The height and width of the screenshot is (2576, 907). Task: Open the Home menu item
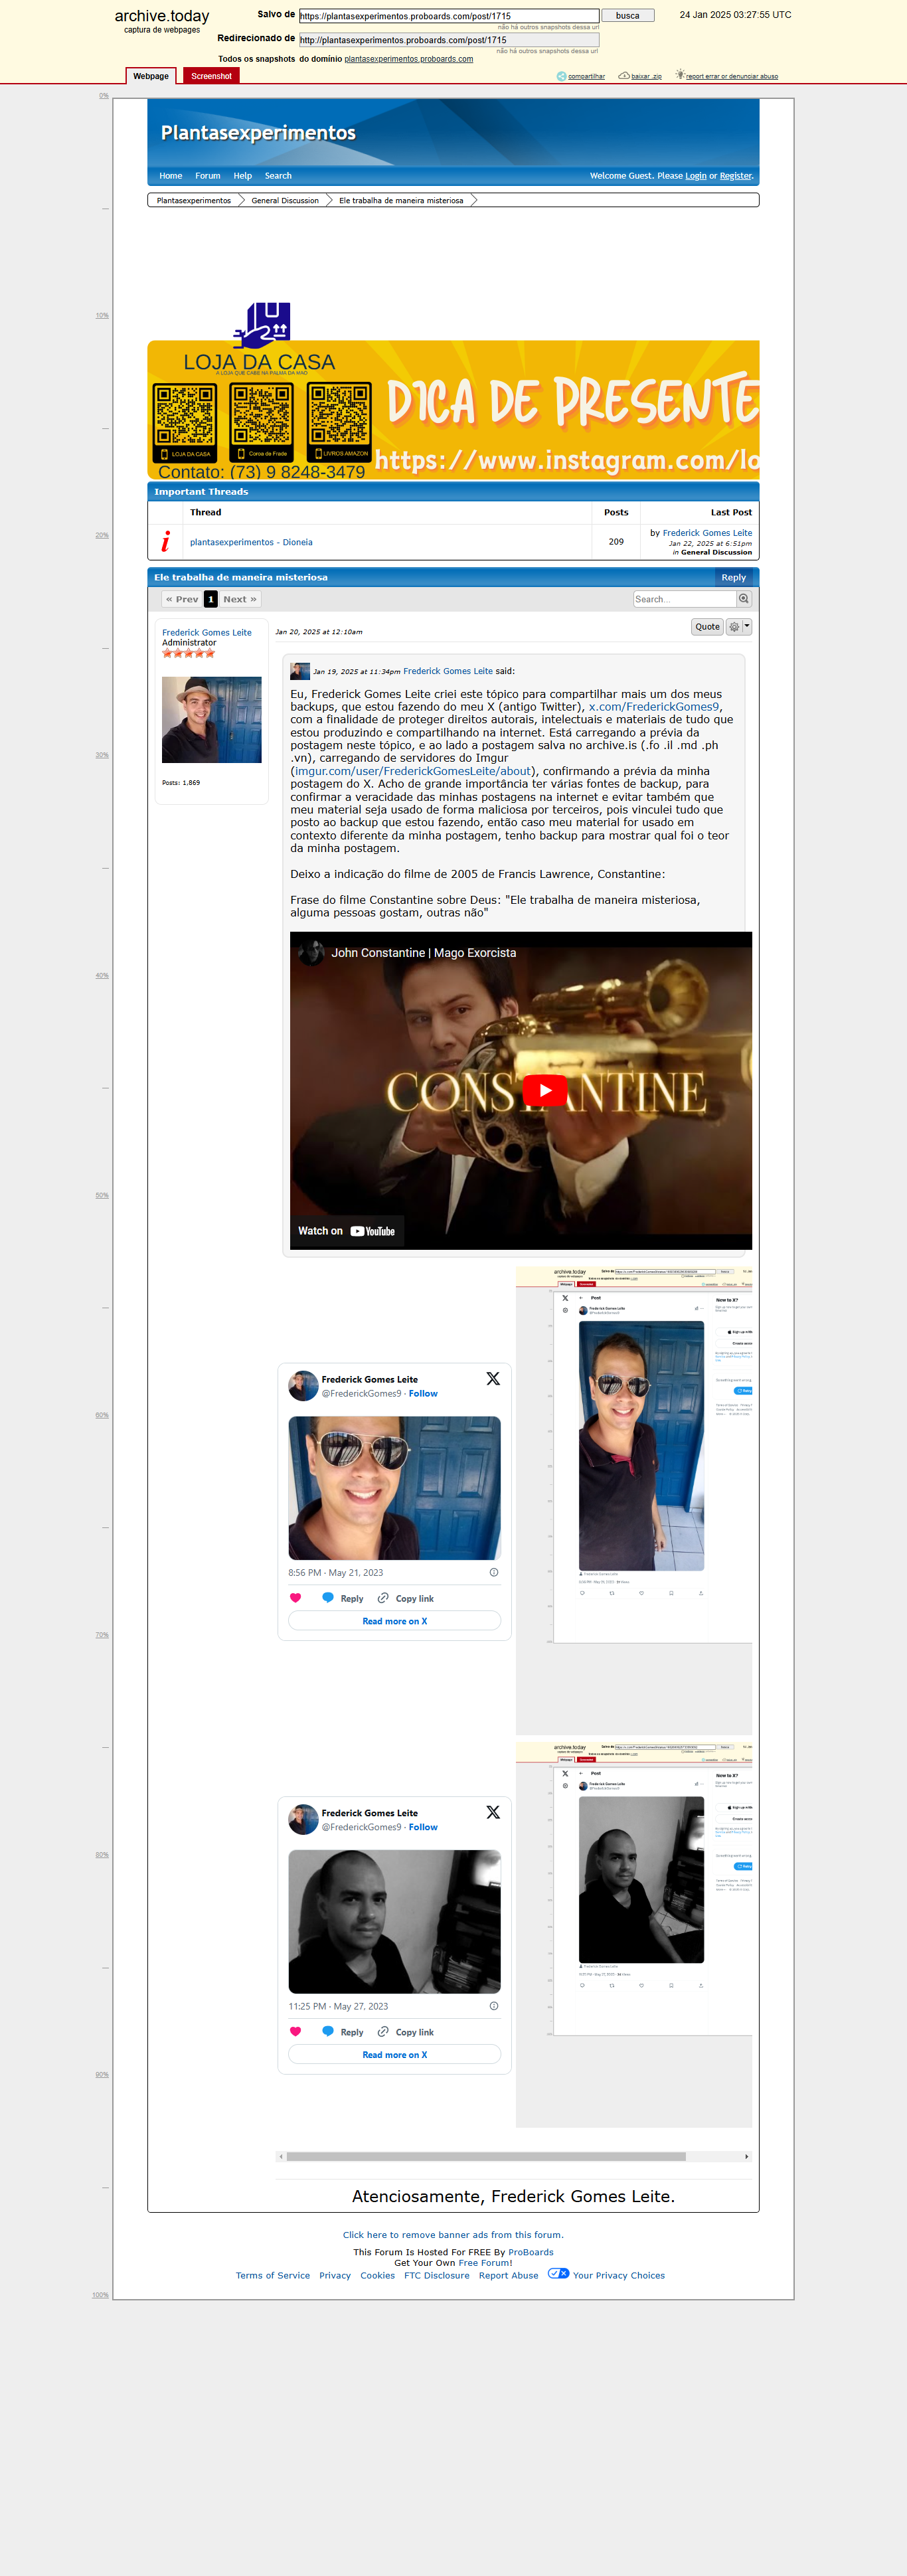(171, 176)
